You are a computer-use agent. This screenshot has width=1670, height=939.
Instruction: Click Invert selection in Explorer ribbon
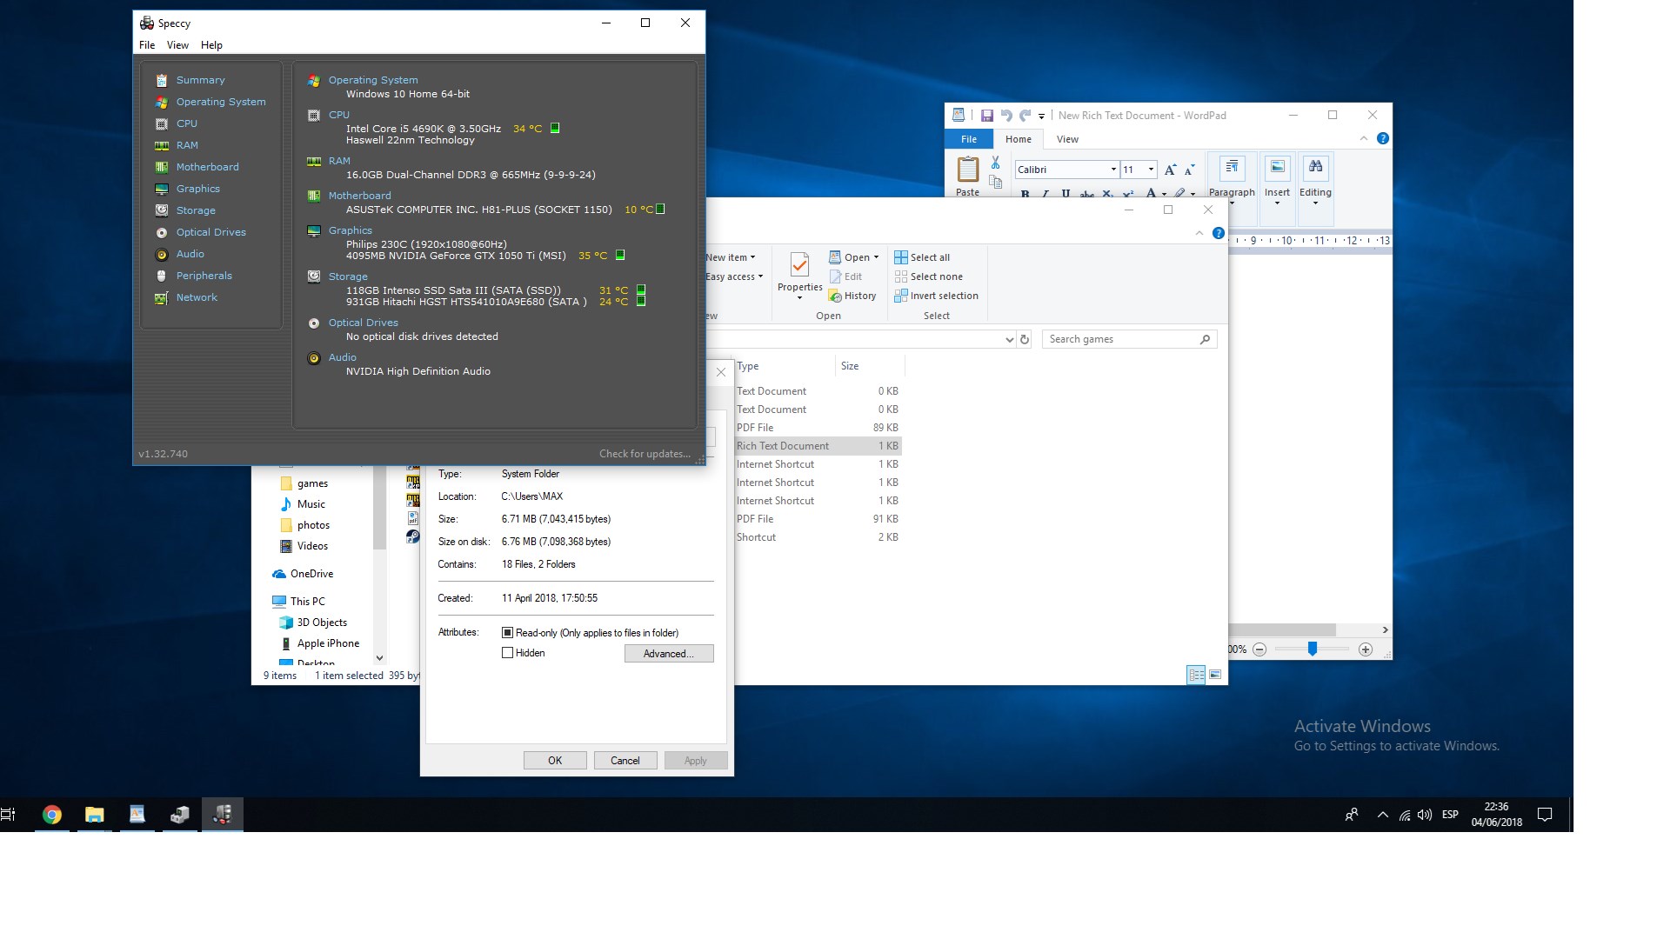tap(936, 296)
